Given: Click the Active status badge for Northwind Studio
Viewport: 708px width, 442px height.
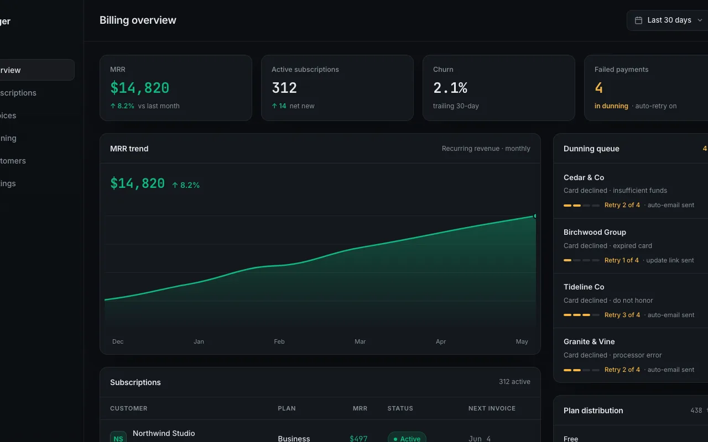Looking at the screenshot, I should click(407, 438).
